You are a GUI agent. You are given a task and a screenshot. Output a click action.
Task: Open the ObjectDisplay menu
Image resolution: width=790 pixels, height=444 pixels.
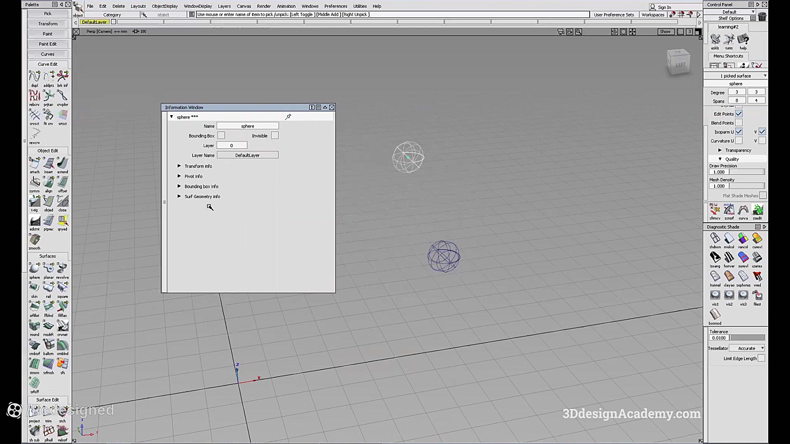click(164, 6)
